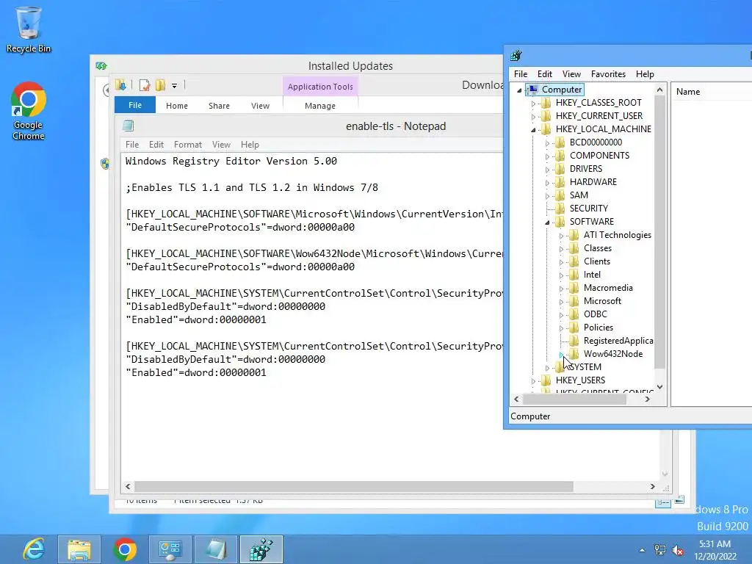This screenshot has height=564, width=752.
Task: Open Notepad File menu
Action: pyautogui.click(x=132, y=145)
